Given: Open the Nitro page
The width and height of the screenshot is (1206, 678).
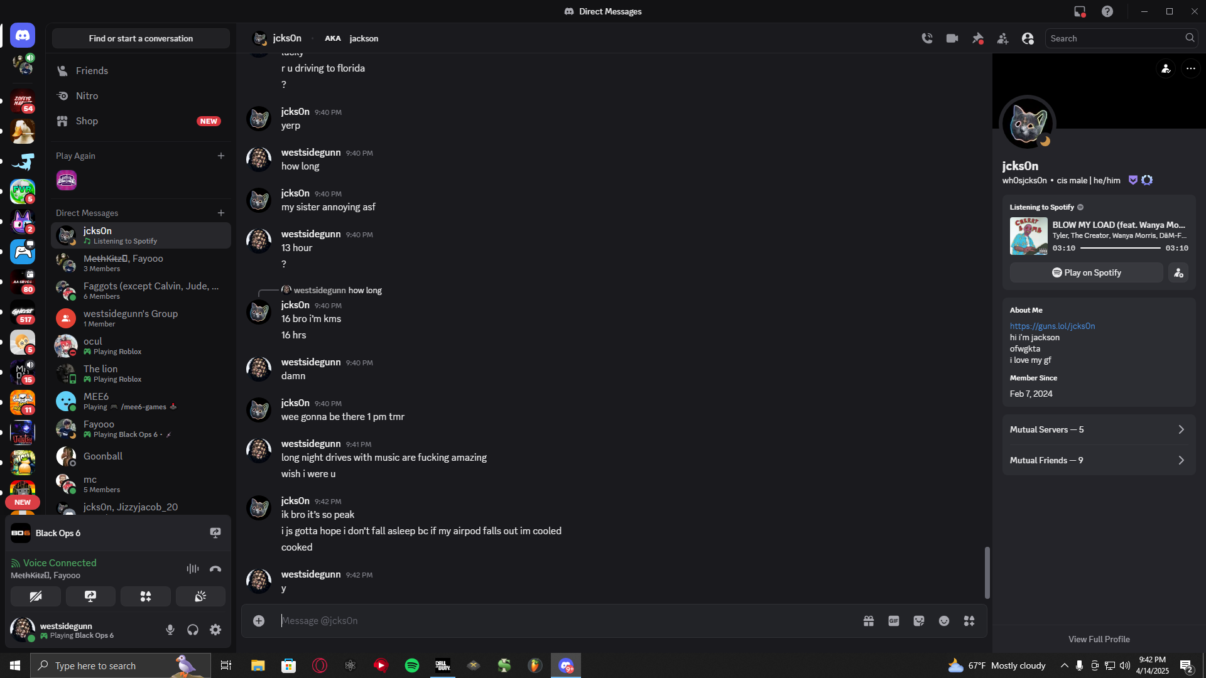Looking at the screenshot, I should pyautogui.click(x=87, y=96).
